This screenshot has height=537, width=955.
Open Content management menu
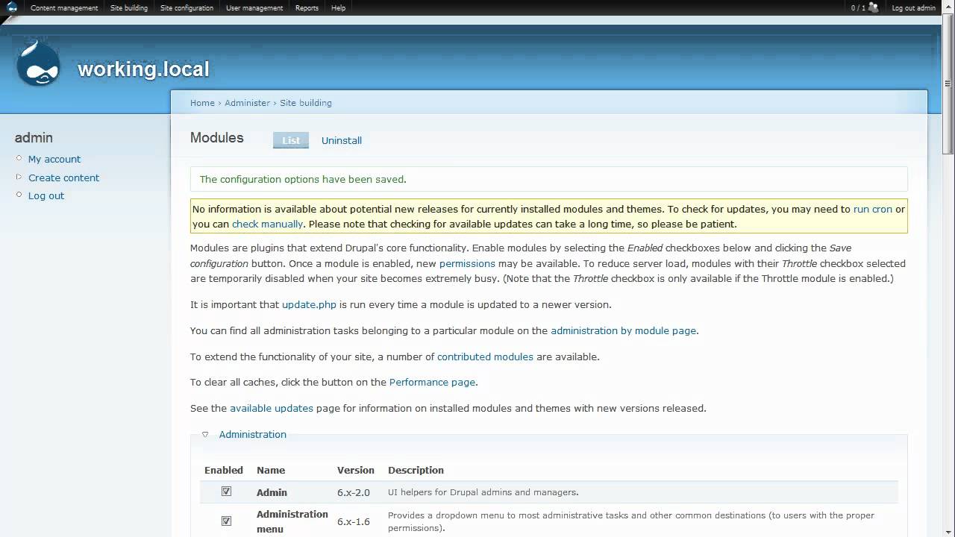pyautogui.click(x=64, y=8)
